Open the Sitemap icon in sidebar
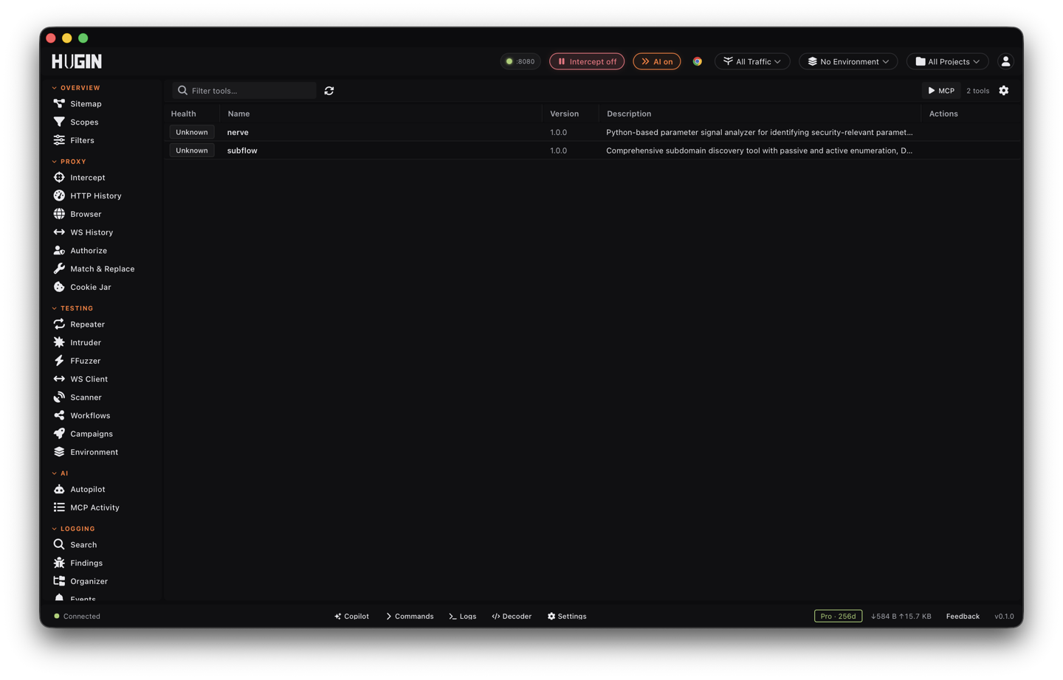 pyautogui.click(x=59, y=104)
